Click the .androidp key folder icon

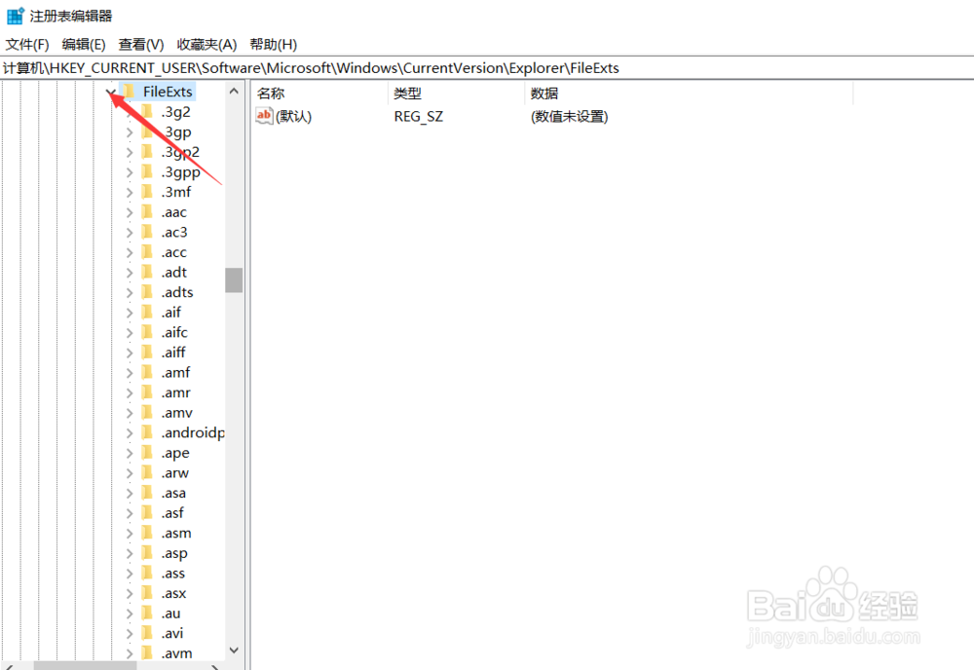(x=148, y=432)
